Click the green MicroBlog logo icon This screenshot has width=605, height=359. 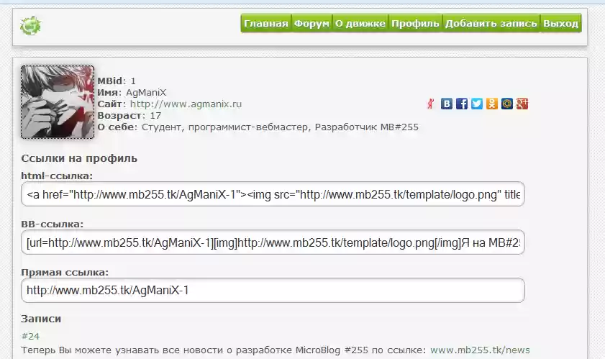tap(30, 26)
